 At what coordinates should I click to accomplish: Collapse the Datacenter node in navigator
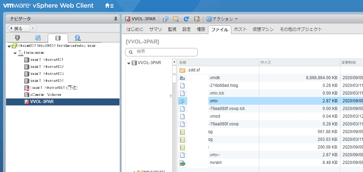click(15, 53)
